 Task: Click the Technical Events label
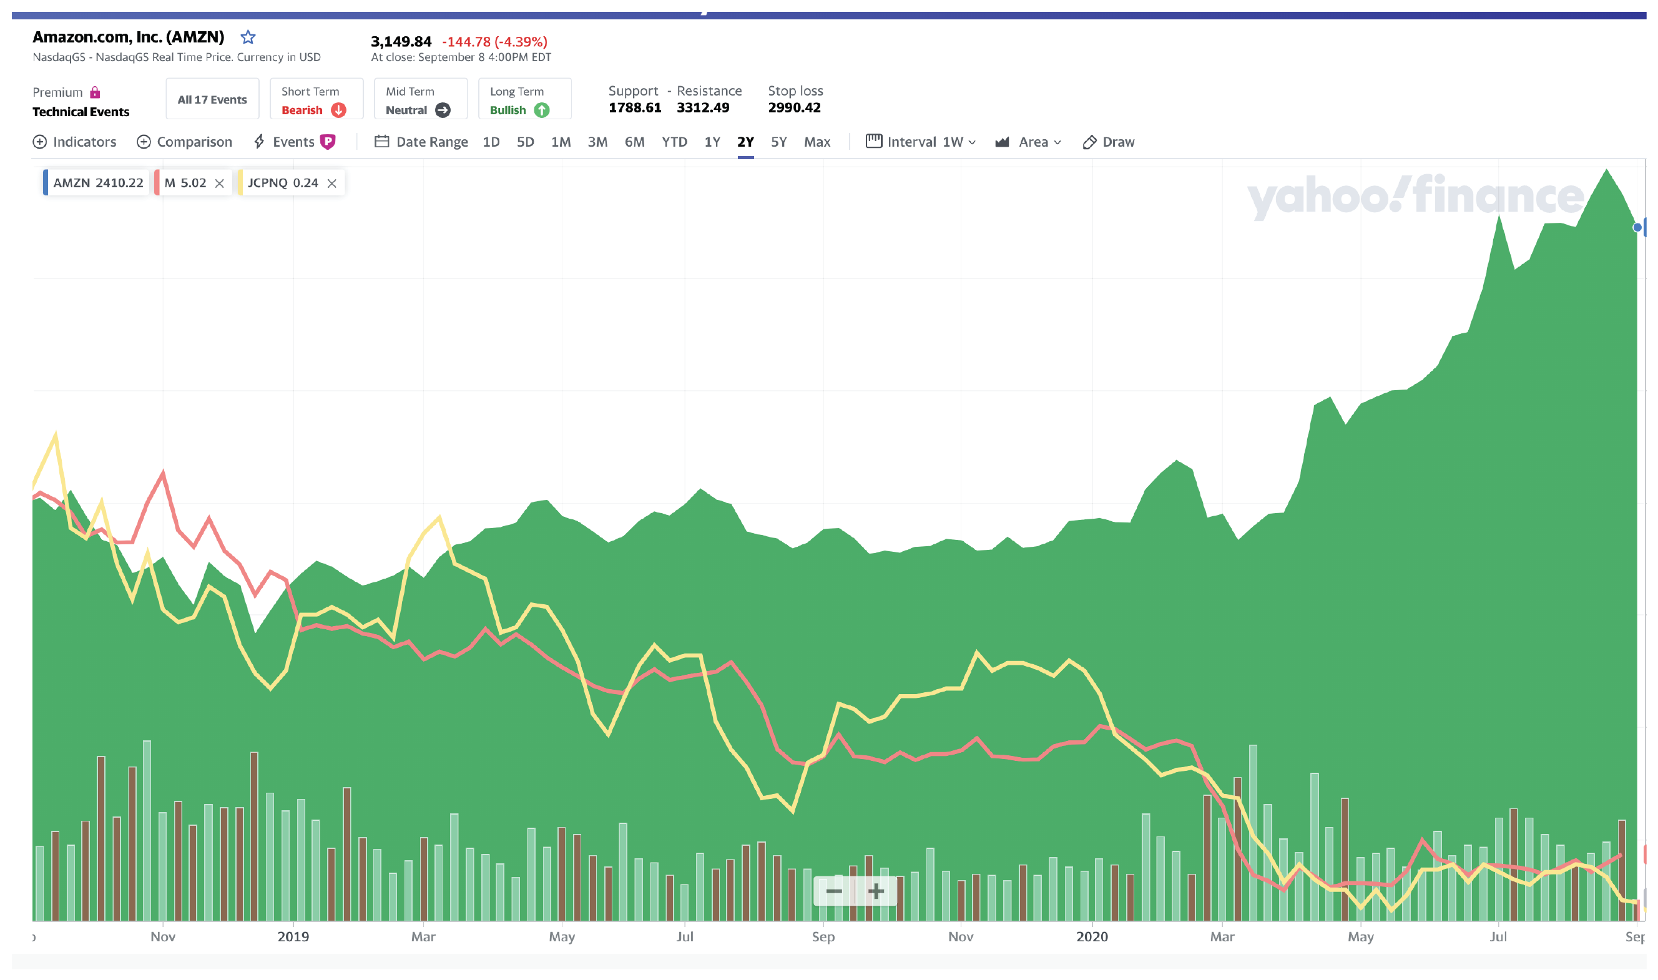point(81,112)
